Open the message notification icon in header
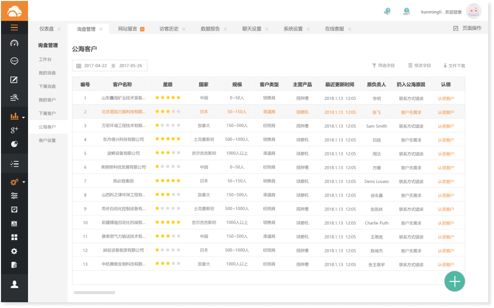Viewport: 494px width, 308px height. (387, 12)
